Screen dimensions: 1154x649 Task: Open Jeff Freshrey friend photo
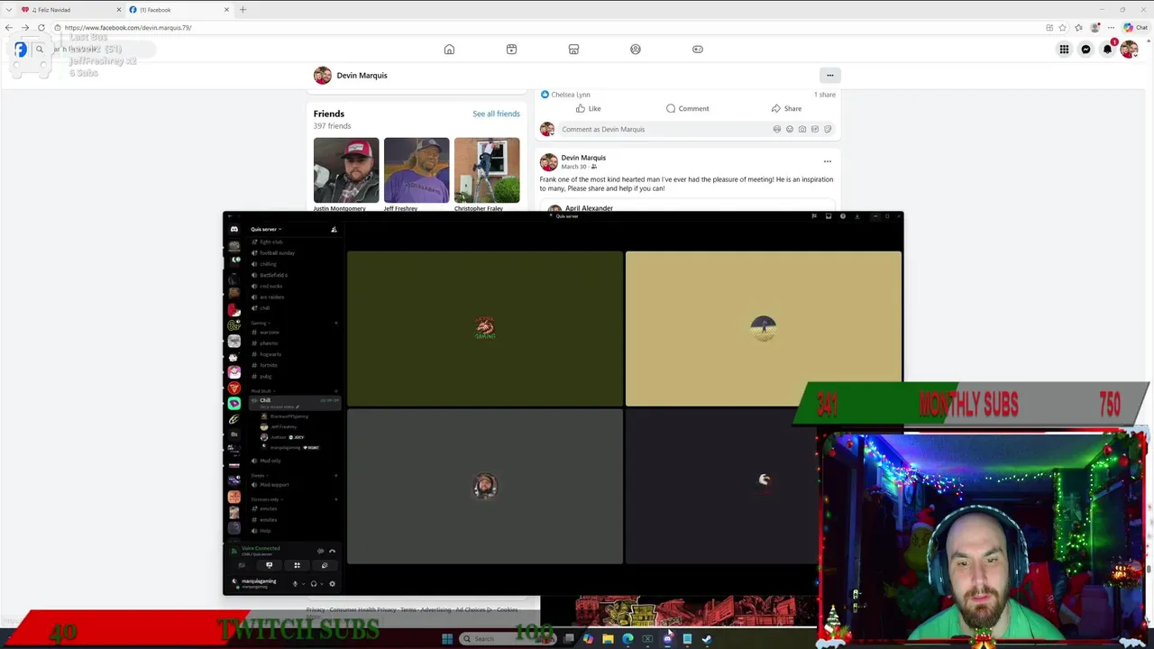417,170
